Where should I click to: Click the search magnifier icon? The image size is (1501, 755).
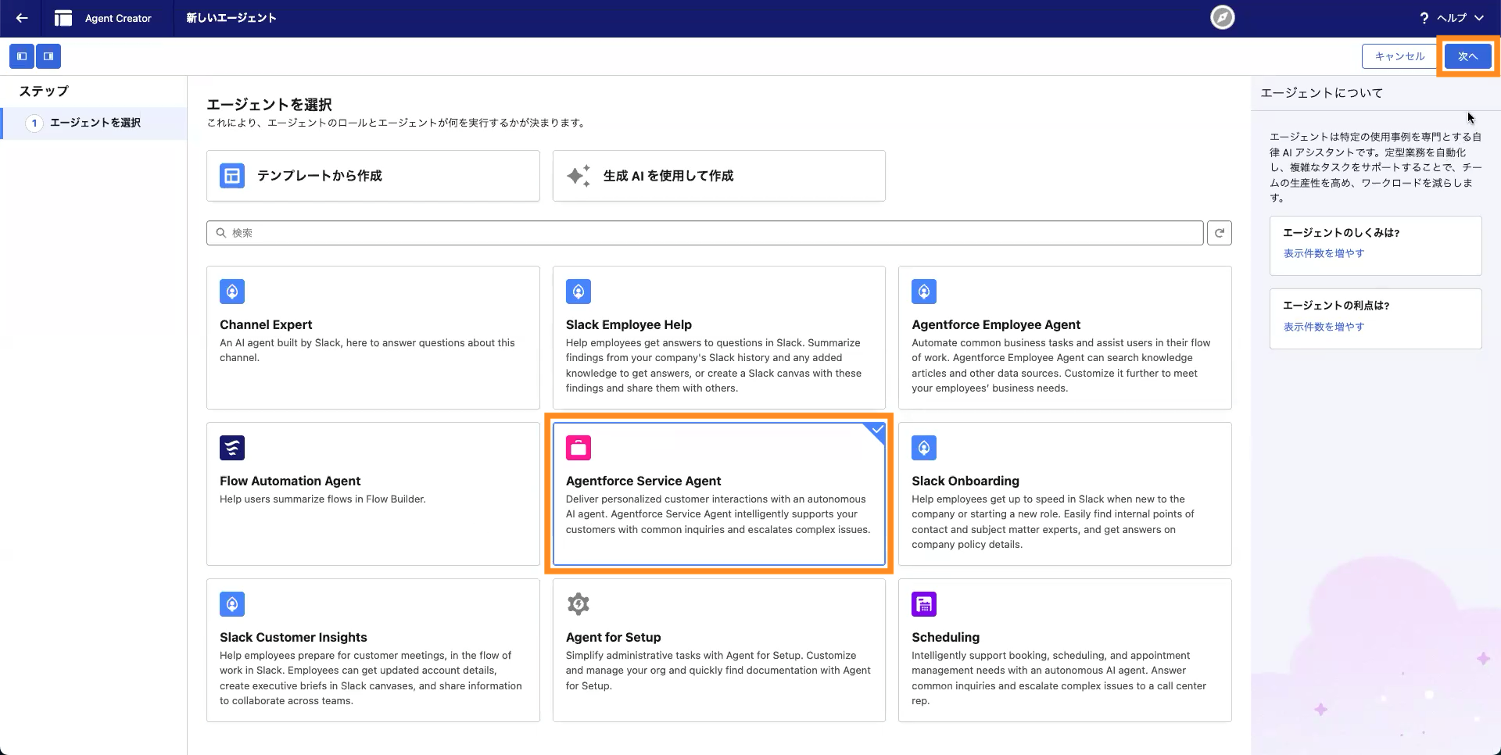coord(221,233)
